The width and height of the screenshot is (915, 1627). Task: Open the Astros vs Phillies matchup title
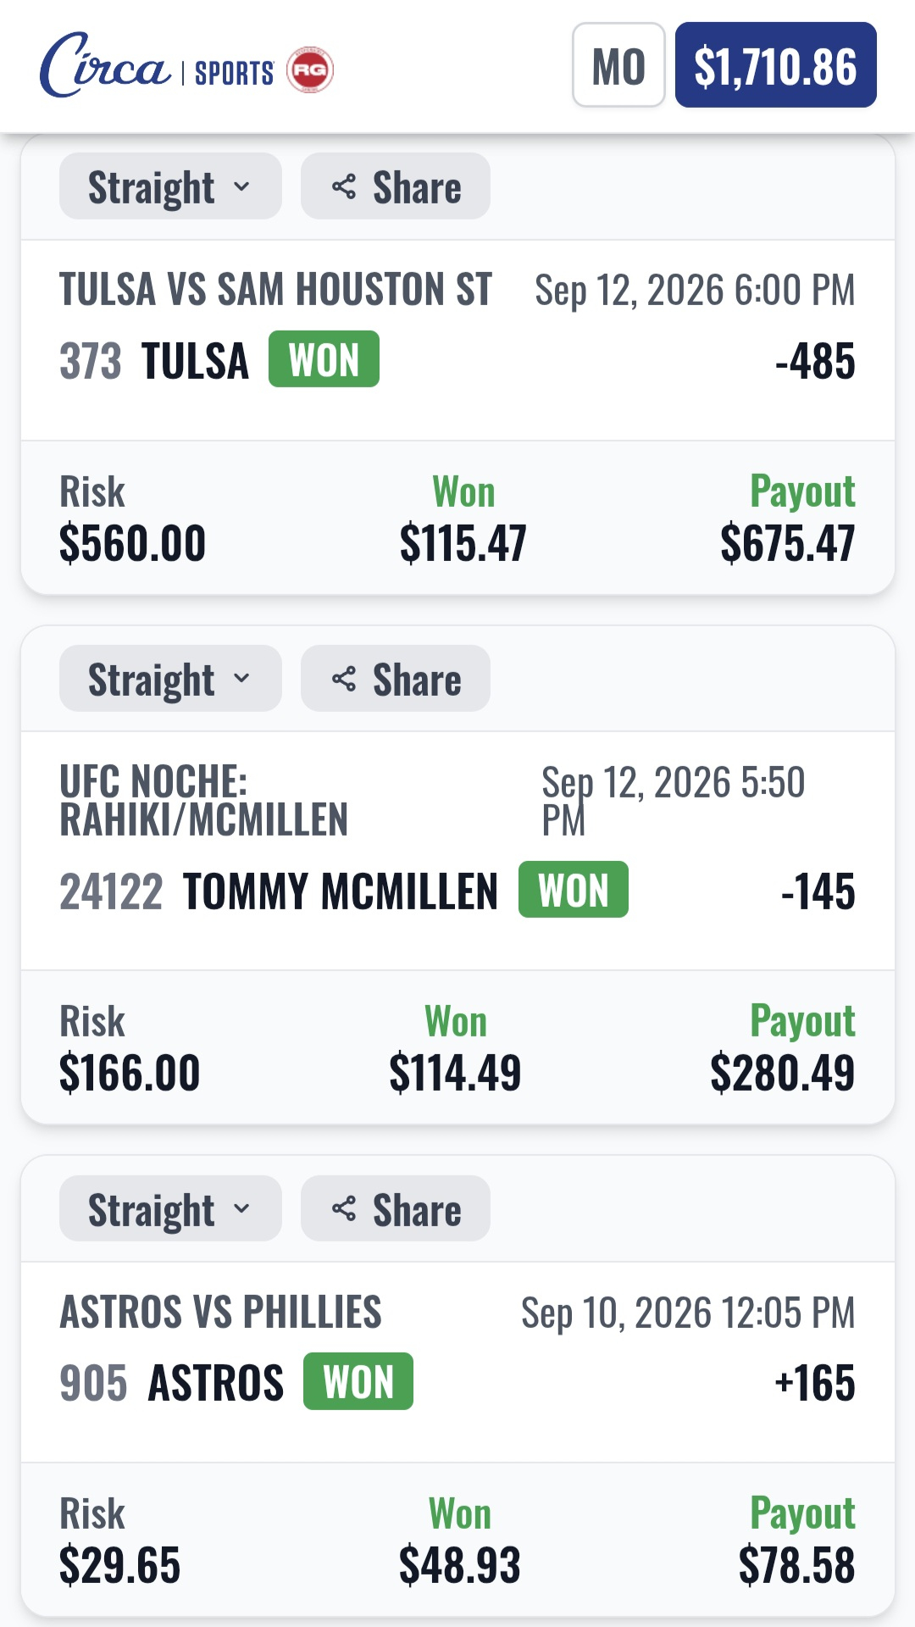[220, 1312]
